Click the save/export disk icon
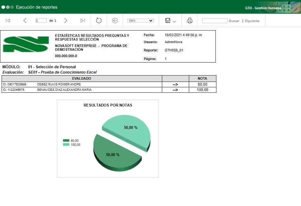The width and height of the screenshot is (301, 206). tap(168, 21)
